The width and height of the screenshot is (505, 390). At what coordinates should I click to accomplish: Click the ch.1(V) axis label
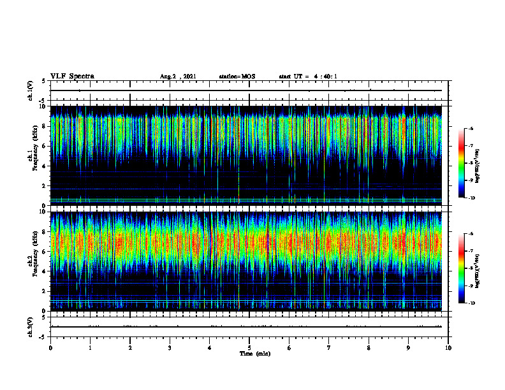30,90
